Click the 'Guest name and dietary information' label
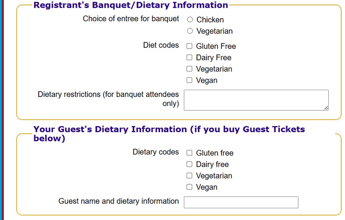 [118, 201]
